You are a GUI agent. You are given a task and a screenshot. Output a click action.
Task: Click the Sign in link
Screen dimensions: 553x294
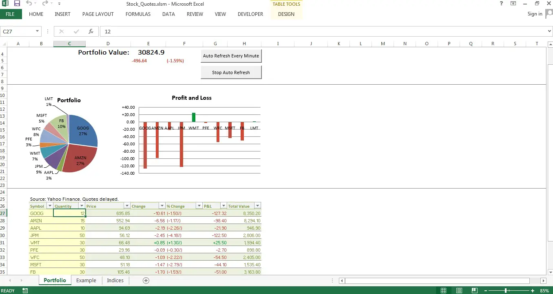coord(535,14)
